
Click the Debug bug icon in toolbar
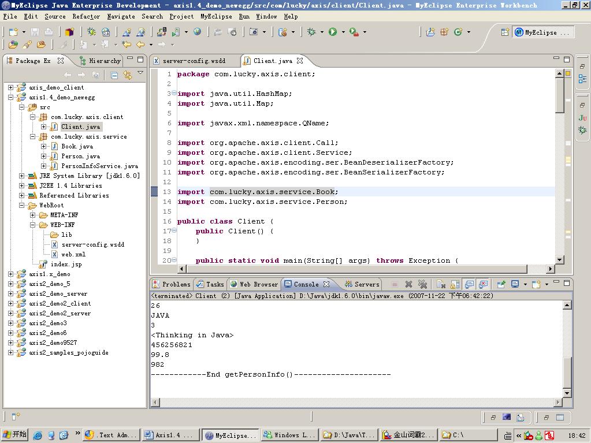click(311, 32)
